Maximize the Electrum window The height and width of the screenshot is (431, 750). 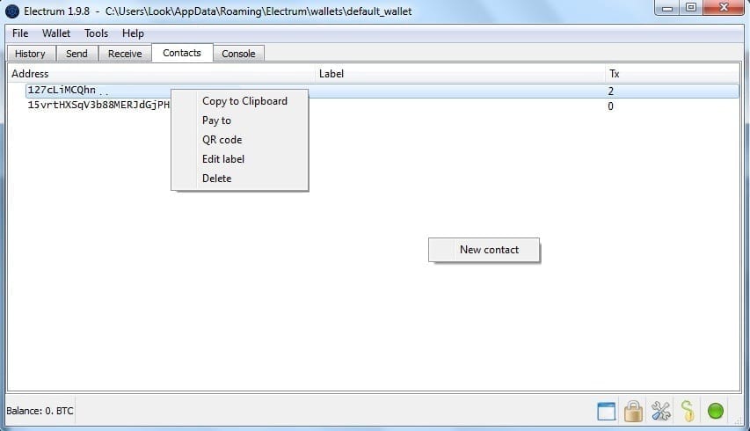(x=691, y=8)
